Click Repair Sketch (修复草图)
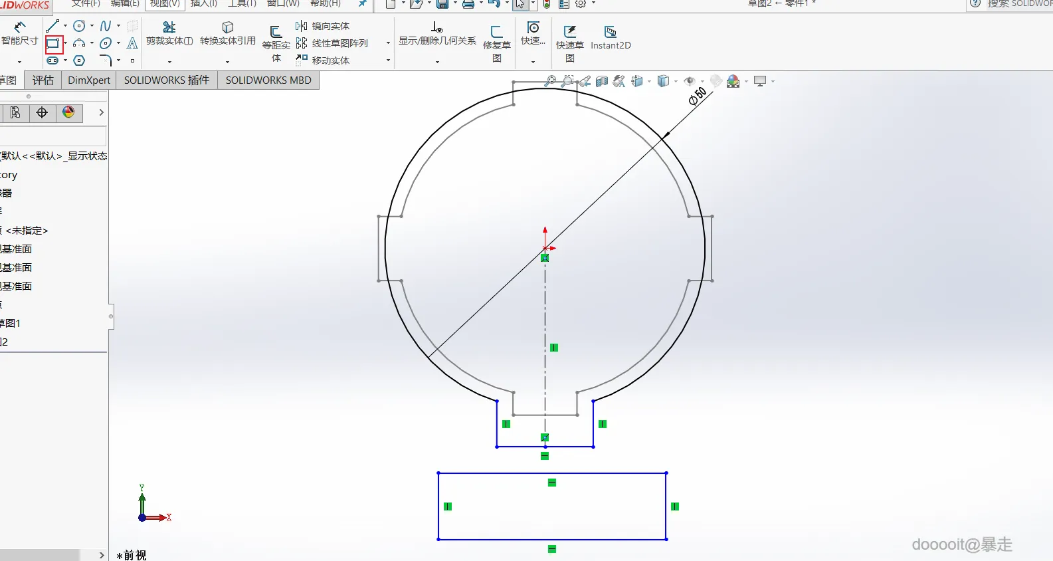 click(x=497, y=44)
